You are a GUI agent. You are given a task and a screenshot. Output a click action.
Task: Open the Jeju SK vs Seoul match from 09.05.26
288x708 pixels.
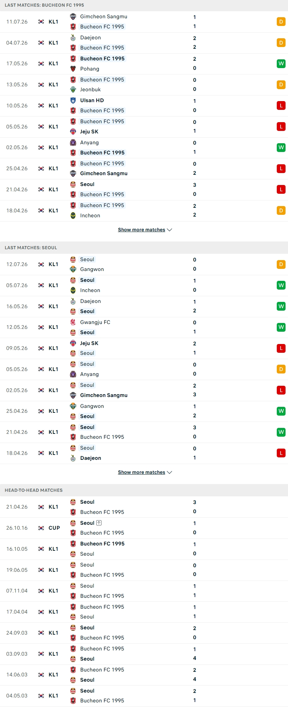click(144, 348)
